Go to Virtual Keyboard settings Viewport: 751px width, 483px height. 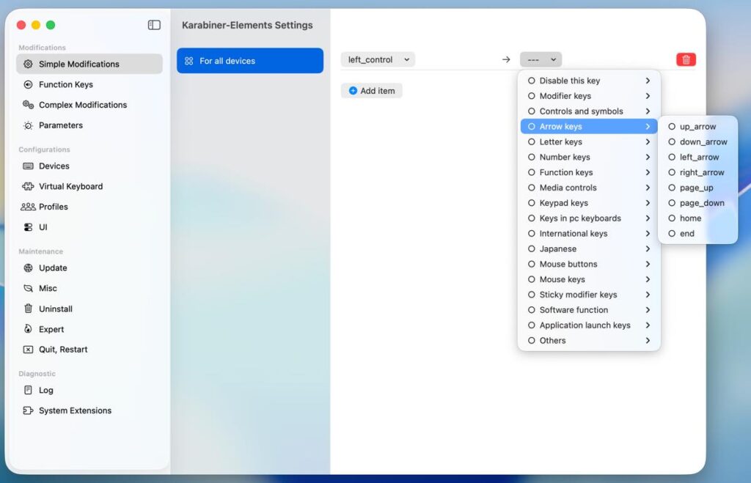coord(70,186)
